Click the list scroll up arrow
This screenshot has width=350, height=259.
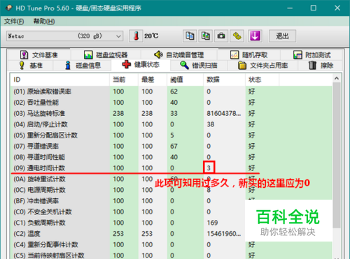click(x=337, y=78)
